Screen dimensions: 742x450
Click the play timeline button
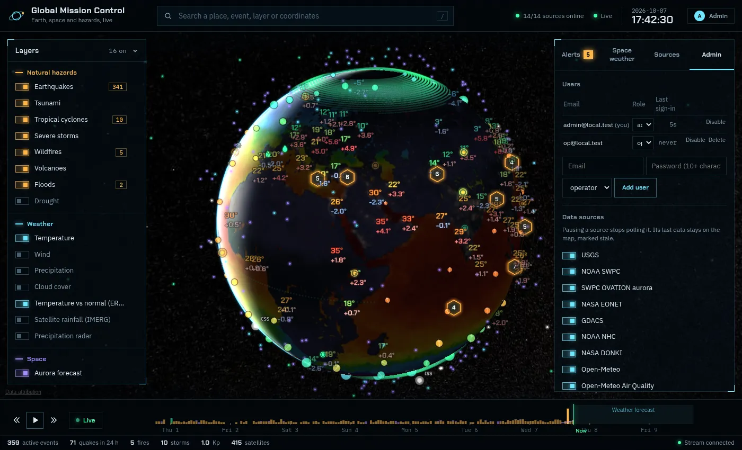36,420
